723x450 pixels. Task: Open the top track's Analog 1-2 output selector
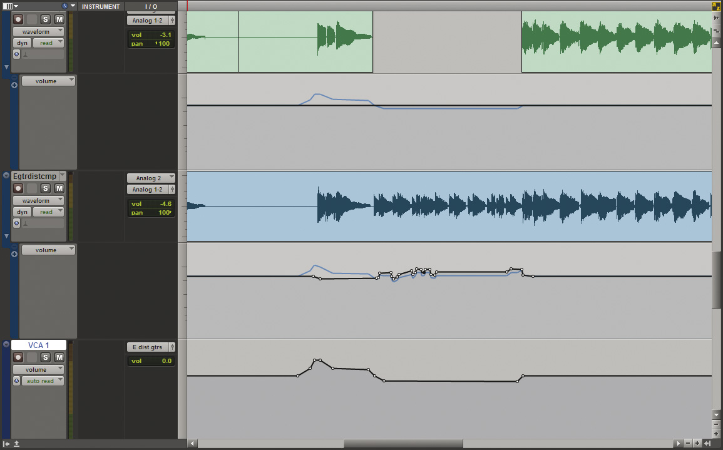(x=148, y=20)
